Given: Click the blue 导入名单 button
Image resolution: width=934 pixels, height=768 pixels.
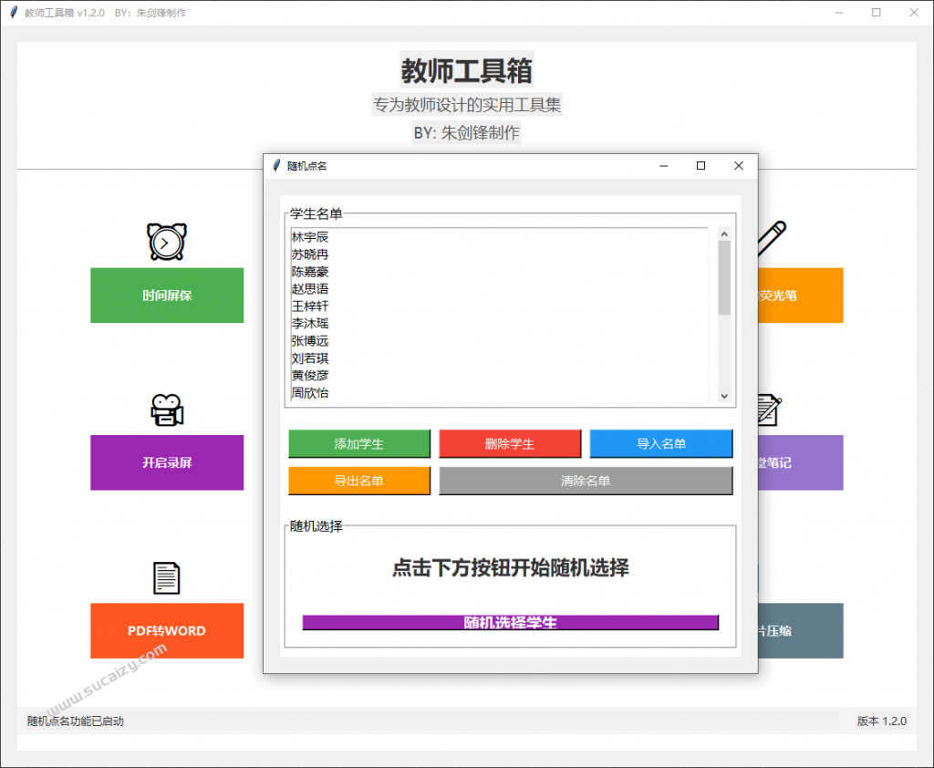Looking at the screenshot, I should (660, 444).
